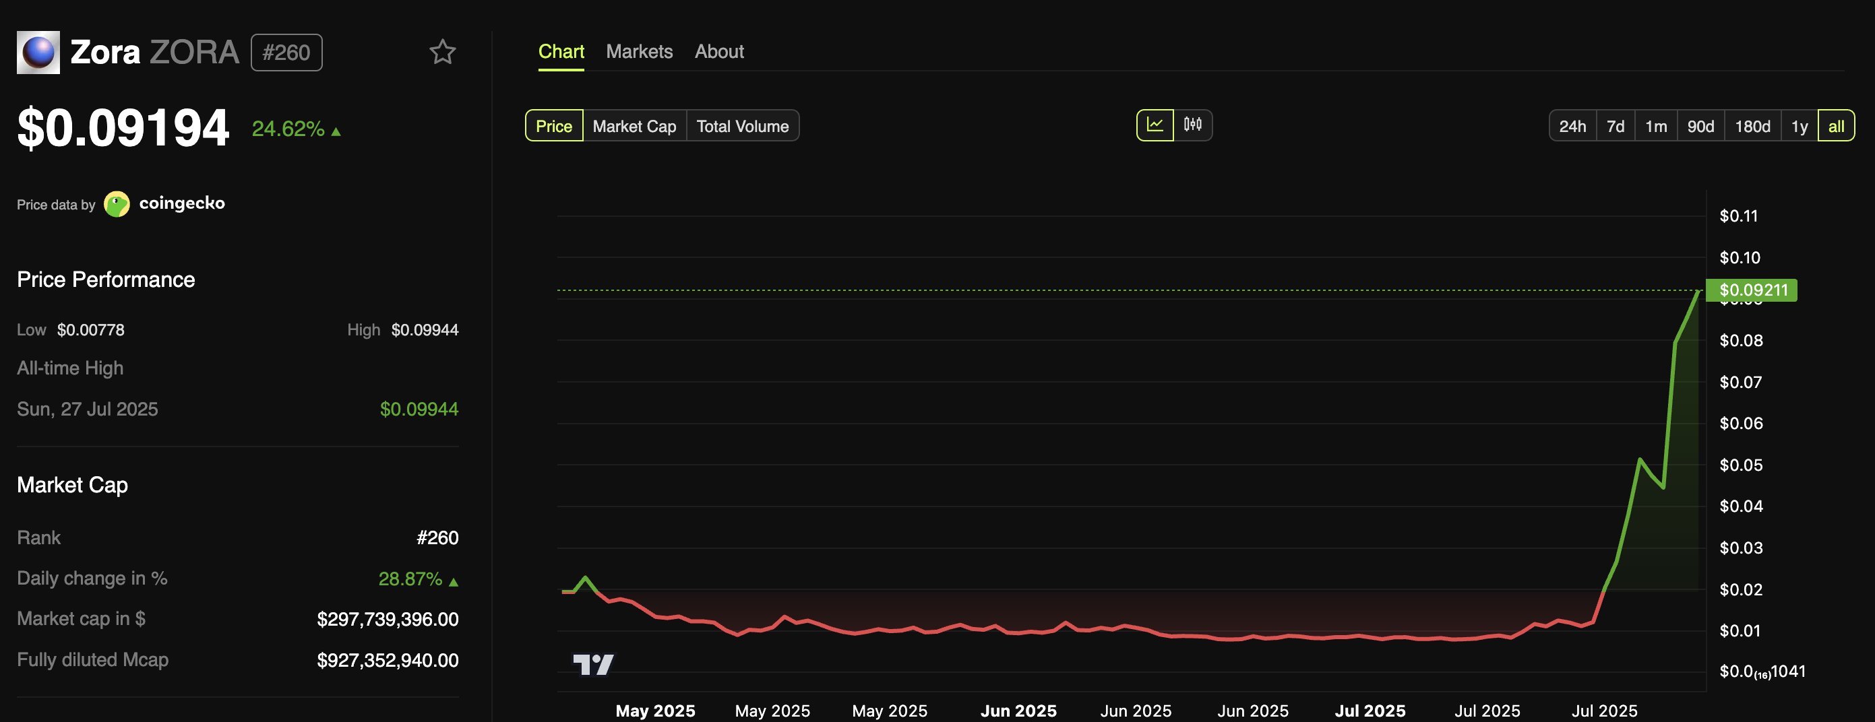Image resolution: width=1875 pixels, height=722 pixels.
Task: Click the ZORA ticker symbol text
Action: coord(194,53)
